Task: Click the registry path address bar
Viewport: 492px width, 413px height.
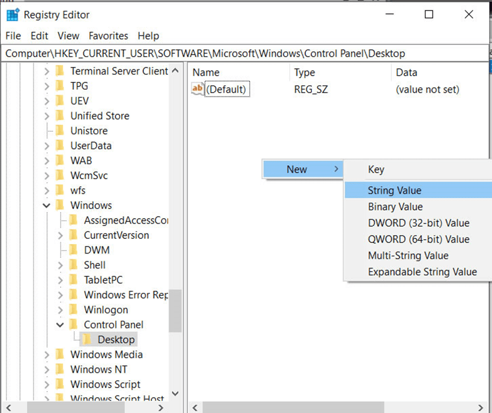Action: 245,53
